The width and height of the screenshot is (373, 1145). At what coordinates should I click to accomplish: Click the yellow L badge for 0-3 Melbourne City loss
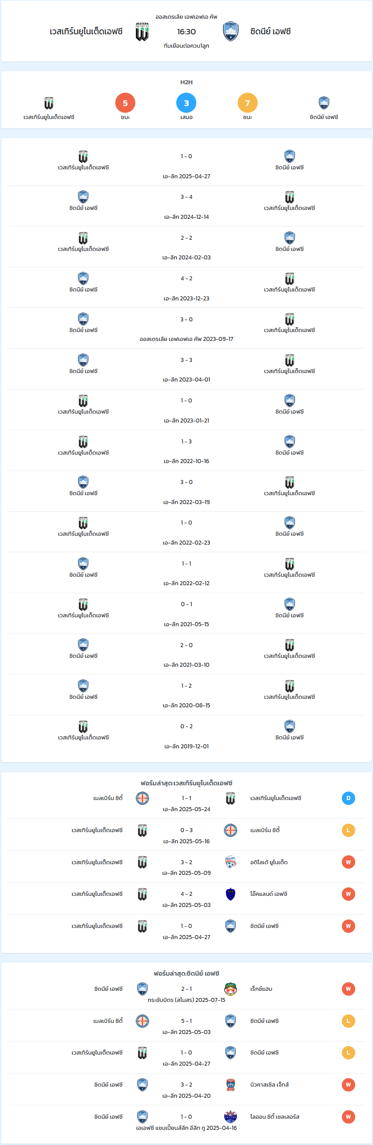click(x=348, y=830)
